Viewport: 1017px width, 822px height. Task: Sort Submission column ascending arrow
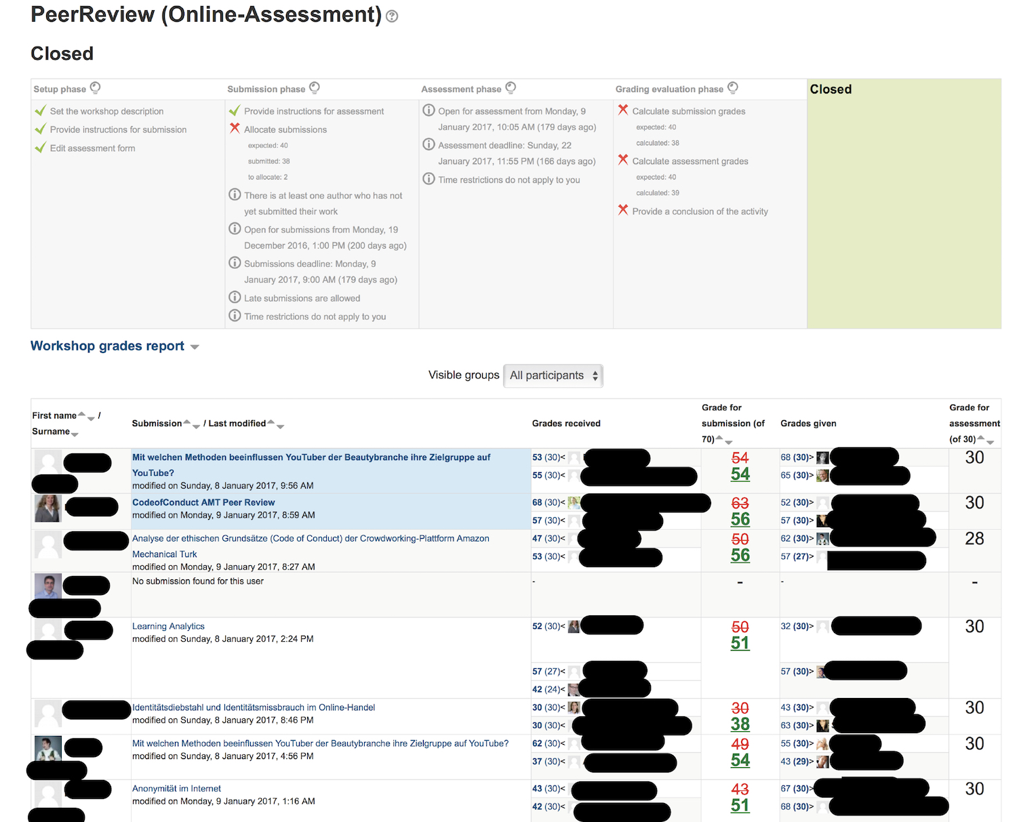(187, 422)
